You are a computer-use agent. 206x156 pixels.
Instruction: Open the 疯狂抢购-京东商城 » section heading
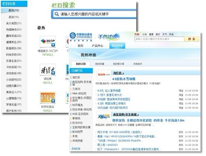(x=126, y=115)
